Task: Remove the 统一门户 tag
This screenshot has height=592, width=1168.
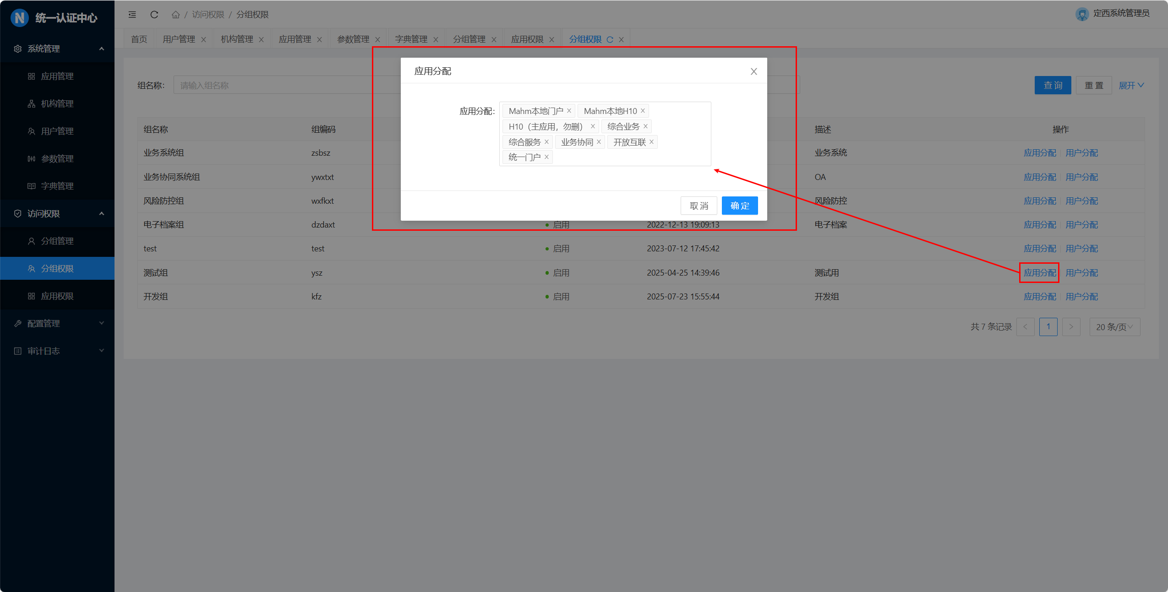Action: coord(546,157)
